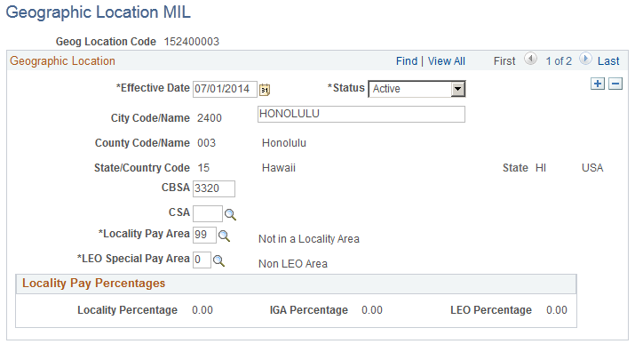Go to next row arrow
This screenshot has height=344, width=635.
click(x=585, y=60)
